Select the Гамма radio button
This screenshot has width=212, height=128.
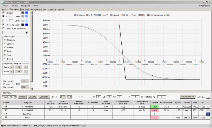[x=5, y=47]
